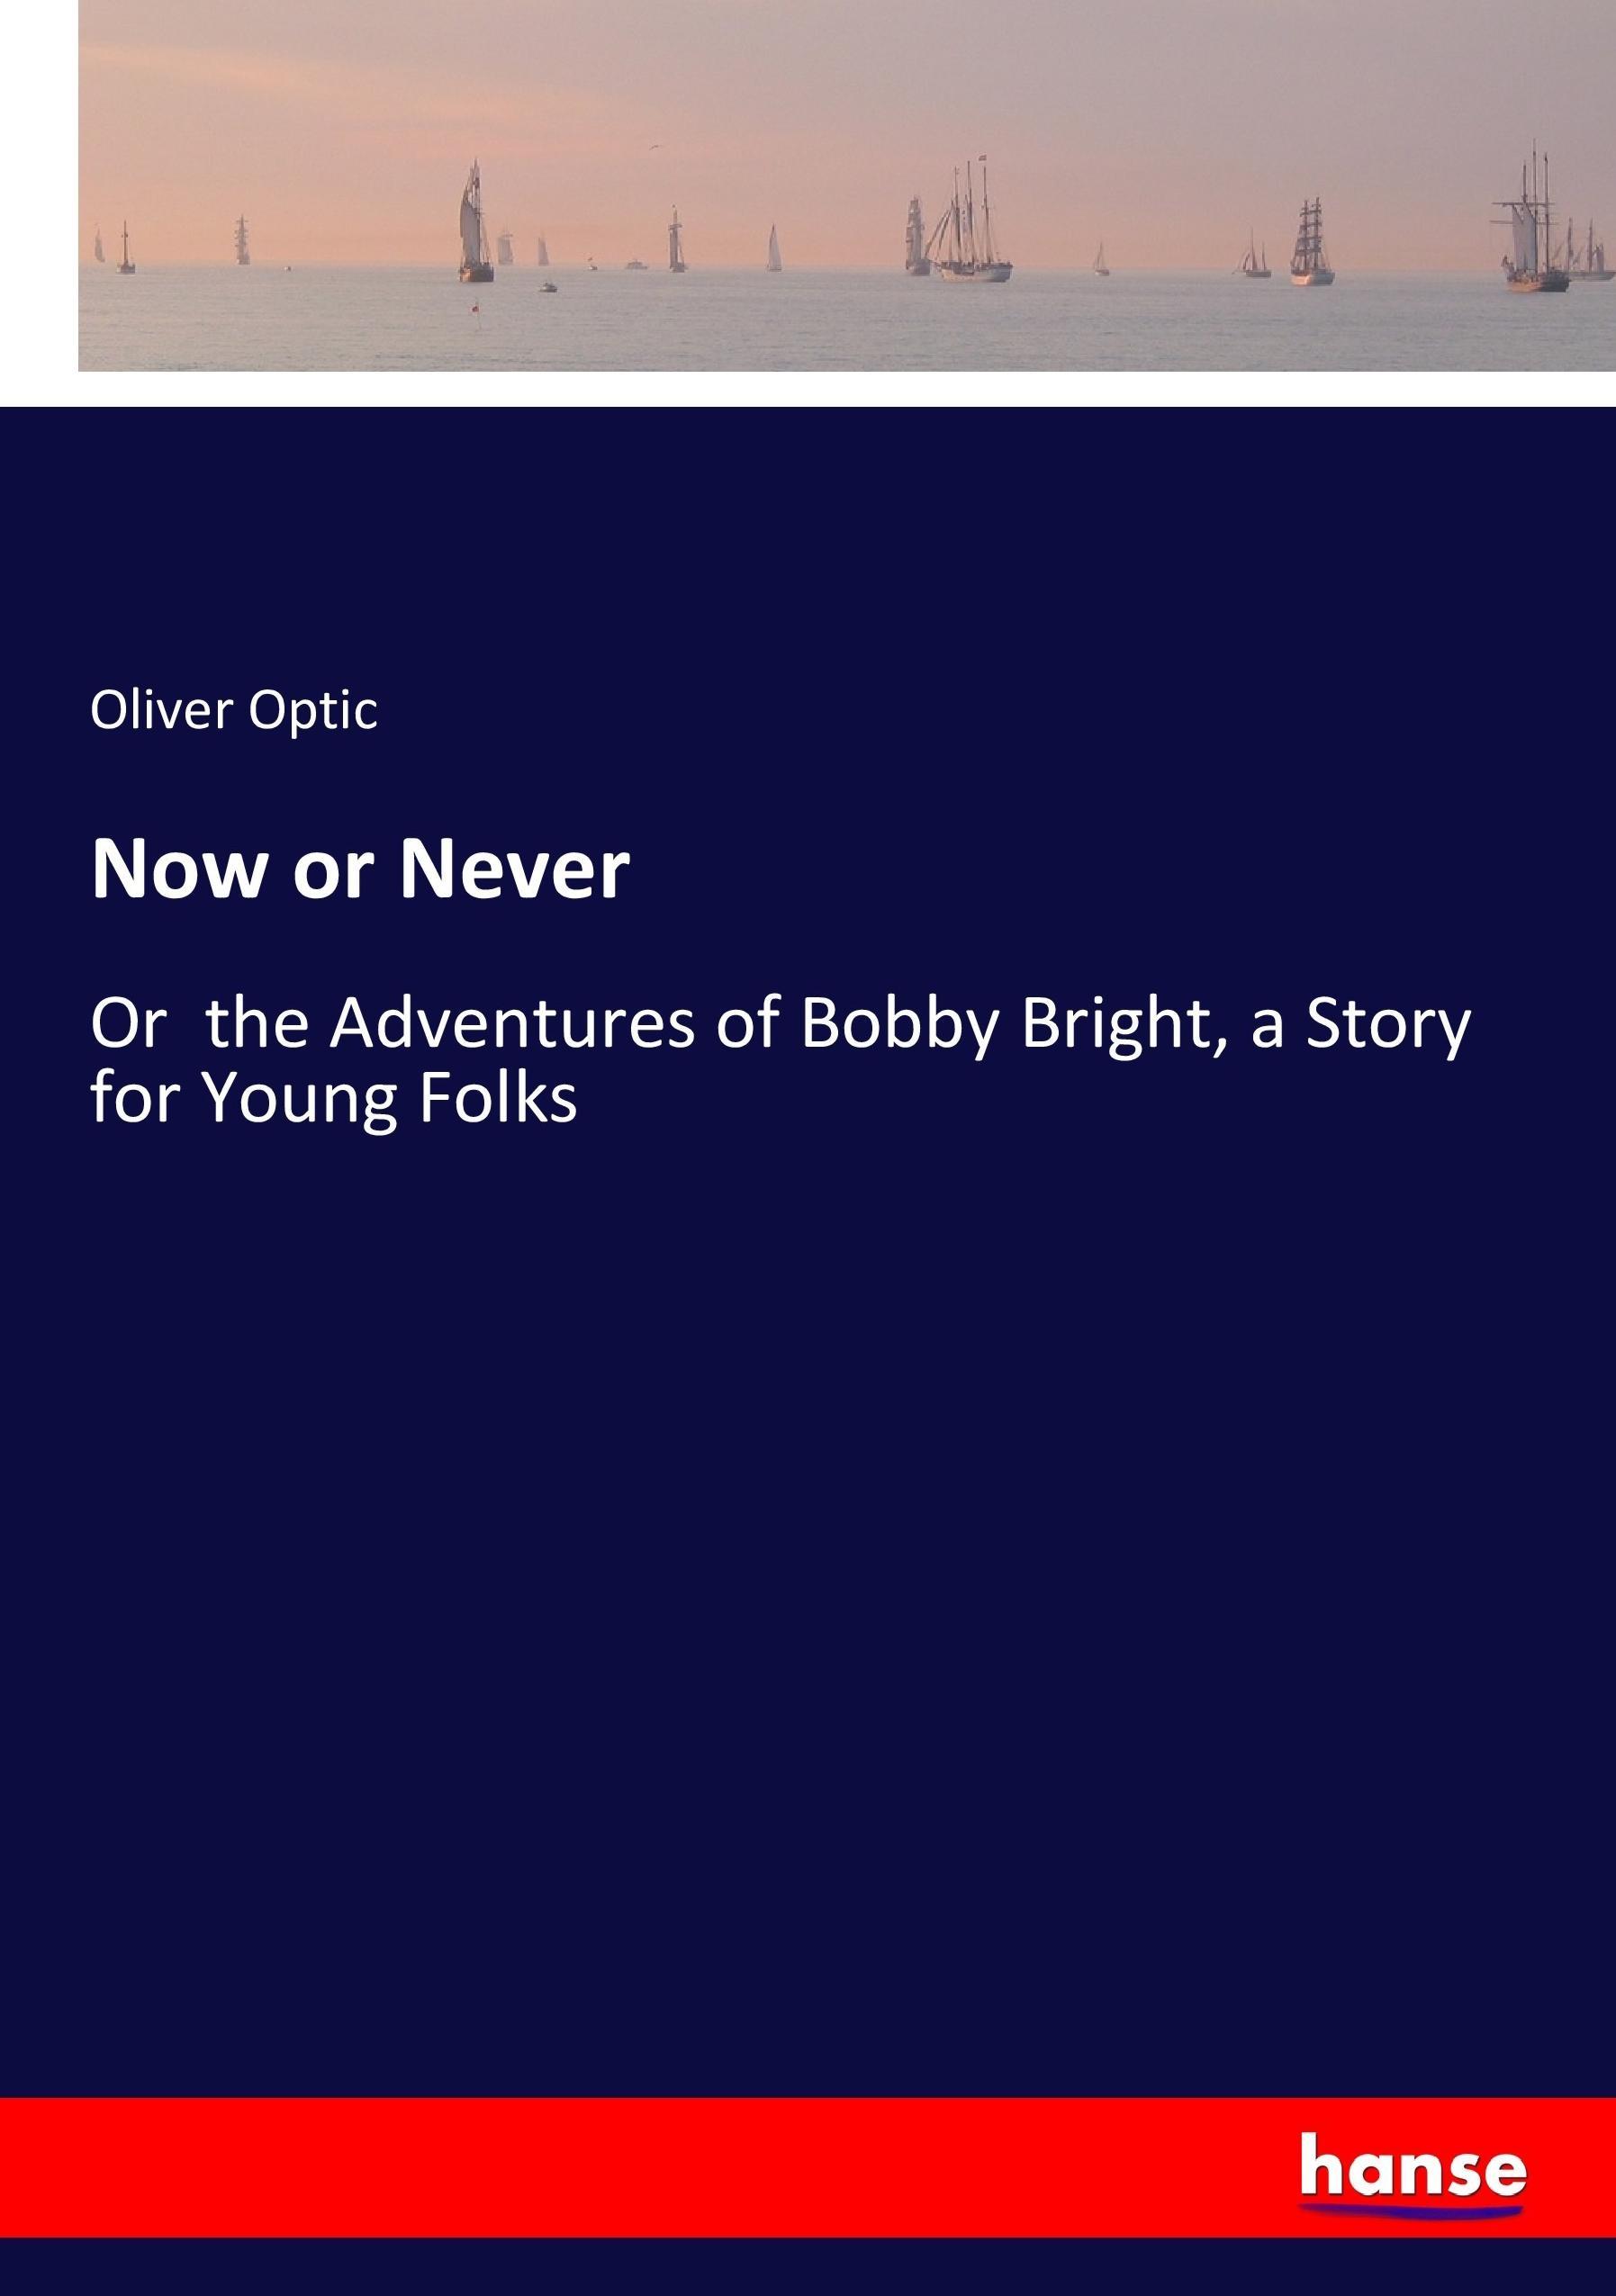Viewport: 1616px width, 2296px height.
Task: Click the empty navy area below the subtitle
Action: point(800,1600)
